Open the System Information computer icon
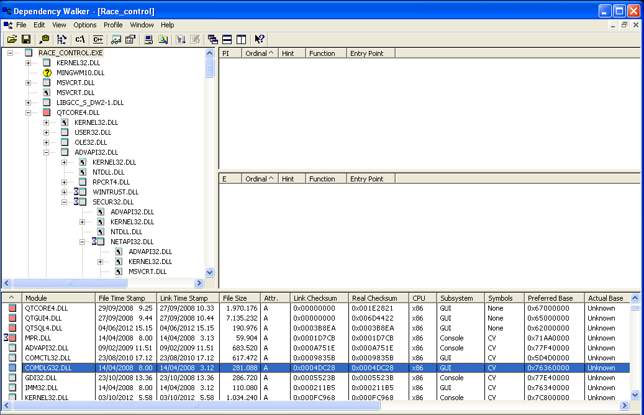 [148, 39]
